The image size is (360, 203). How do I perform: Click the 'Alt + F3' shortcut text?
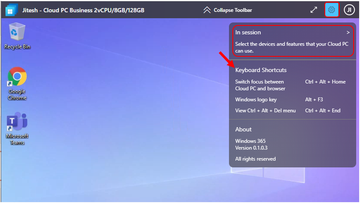(314, 100)
